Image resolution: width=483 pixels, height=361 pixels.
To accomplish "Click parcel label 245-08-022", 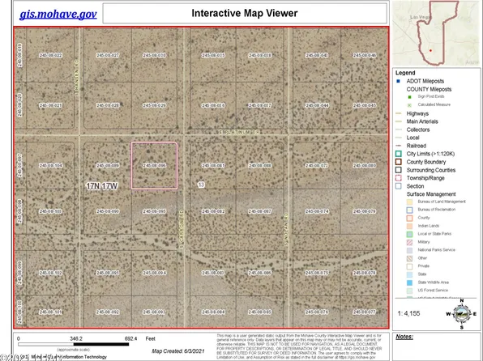I will pos(50,55).
